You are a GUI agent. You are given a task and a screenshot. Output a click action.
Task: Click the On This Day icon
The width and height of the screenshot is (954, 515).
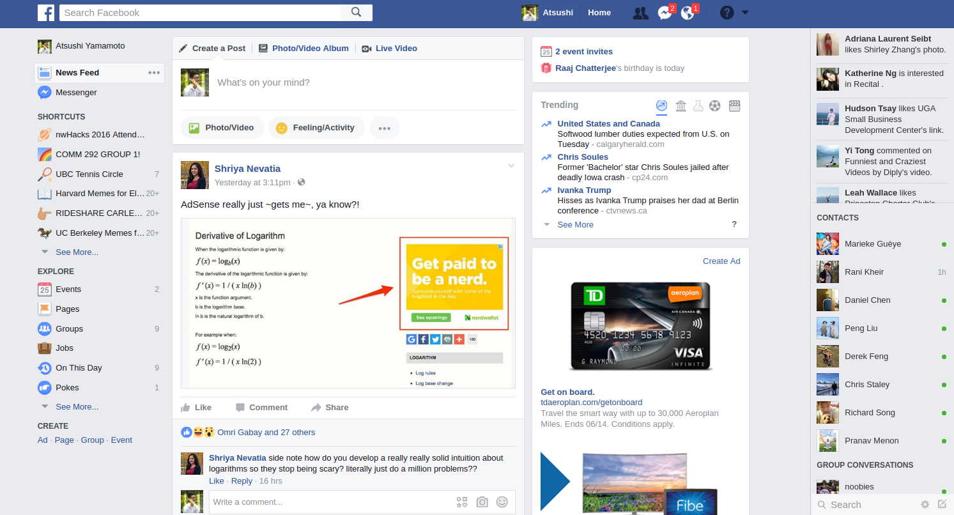44,368
